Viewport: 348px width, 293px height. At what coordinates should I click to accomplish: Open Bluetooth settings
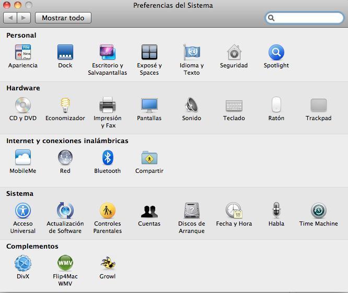coord(108,158)
